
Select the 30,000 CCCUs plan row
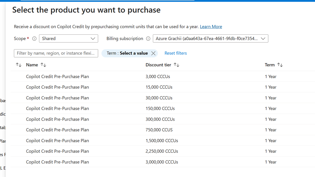(x=163, y=98)
